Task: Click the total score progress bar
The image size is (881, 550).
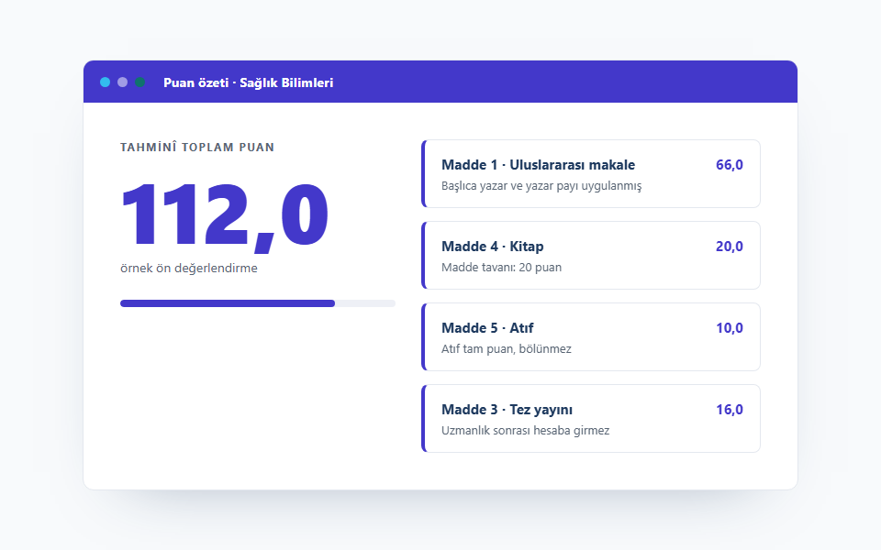Action: pyautogui.click(x=258, y=303)
